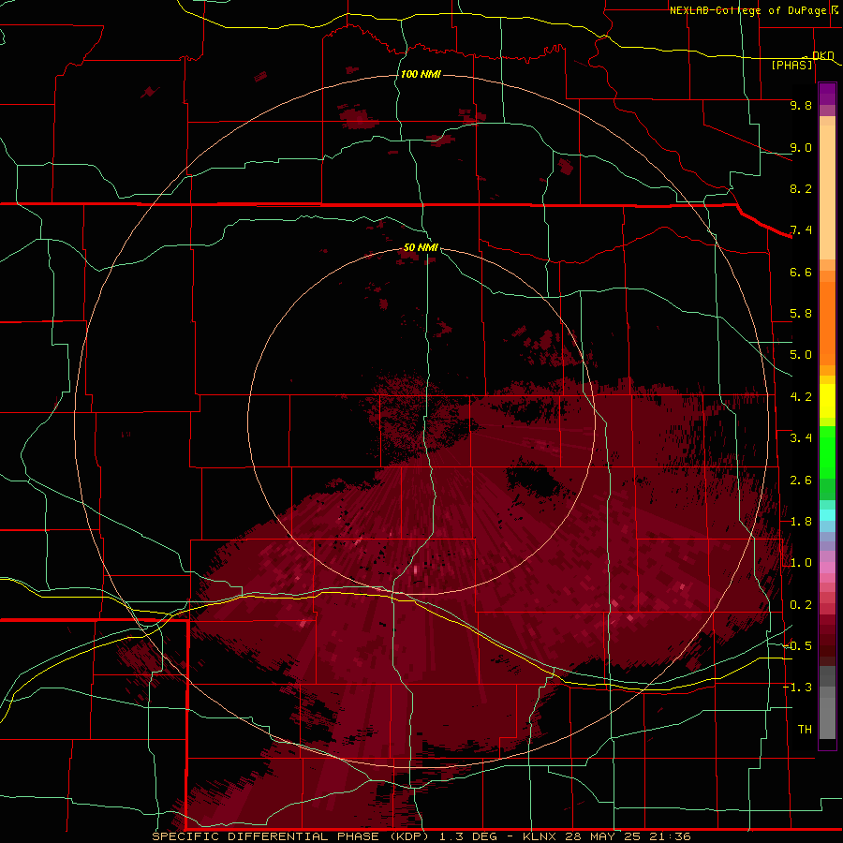This screenshot has height=843, width=843.
Task: Click the 9.0 value on color scale
Action: click(801, 147)
